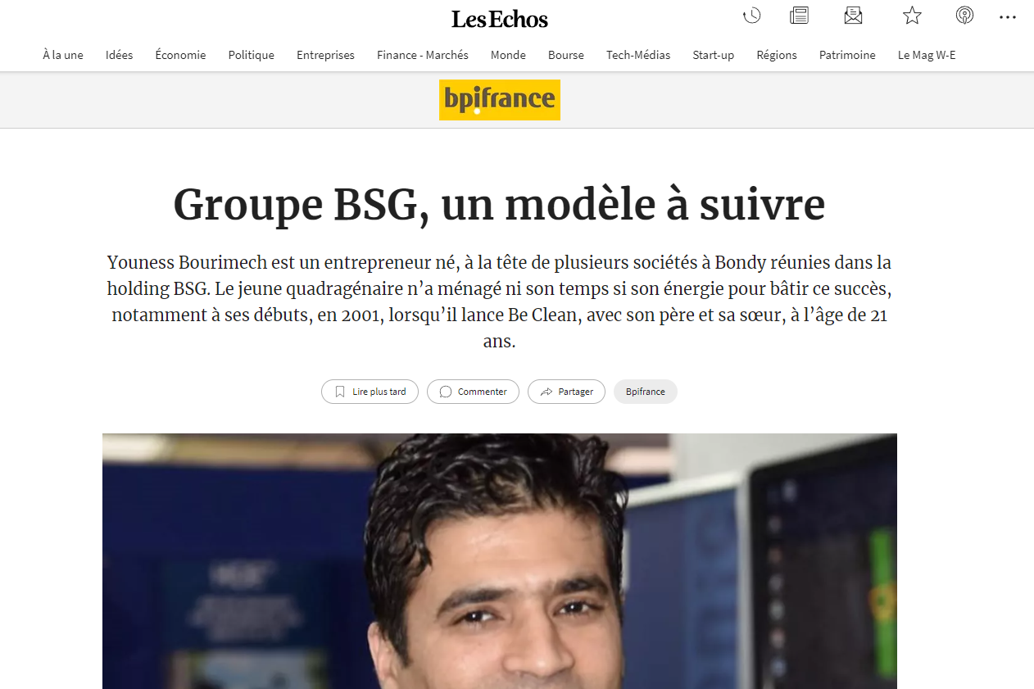This screenshot has width=1034, height=689.
Task: Click the bpifrance yellow logo
Action: pyautogui.click(x=500, y=100)
